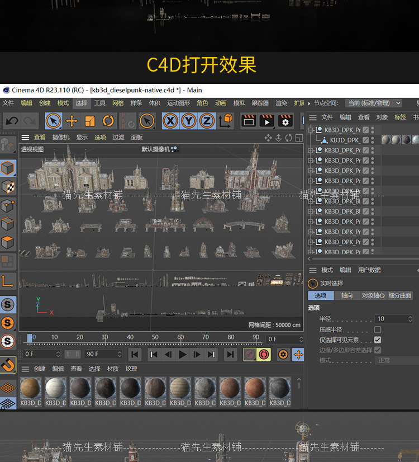
Task: Switch to the 轴向 tab
Action: pyautogui.click(x=347, y=295)
